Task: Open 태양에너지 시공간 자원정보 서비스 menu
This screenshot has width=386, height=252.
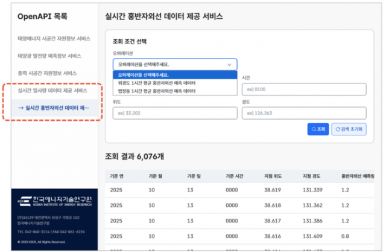Action: pyautogui.click(x=54, y=39)
